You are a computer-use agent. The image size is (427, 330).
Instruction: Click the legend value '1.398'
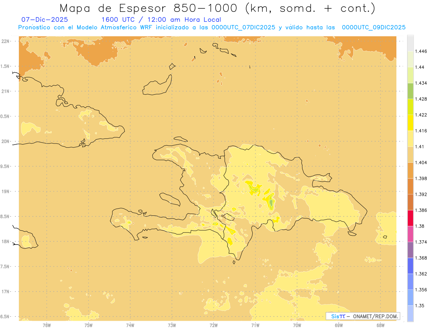coord(421,178)
